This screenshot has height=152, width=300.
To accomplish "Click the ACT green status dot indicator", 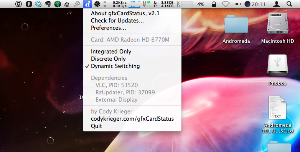I will click(149, 2).
